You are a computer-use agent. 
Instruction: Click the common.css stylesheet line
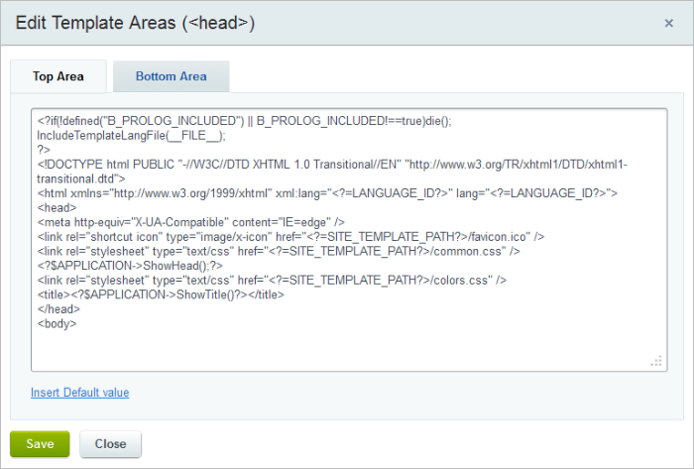(x=279, y=251)
